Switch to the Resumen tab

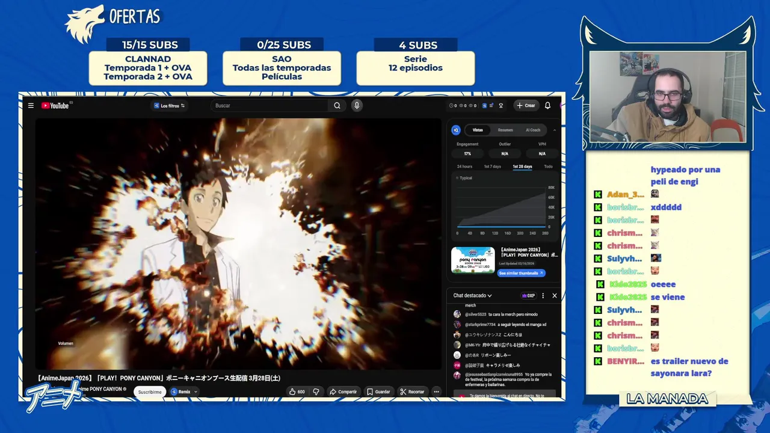505,130
